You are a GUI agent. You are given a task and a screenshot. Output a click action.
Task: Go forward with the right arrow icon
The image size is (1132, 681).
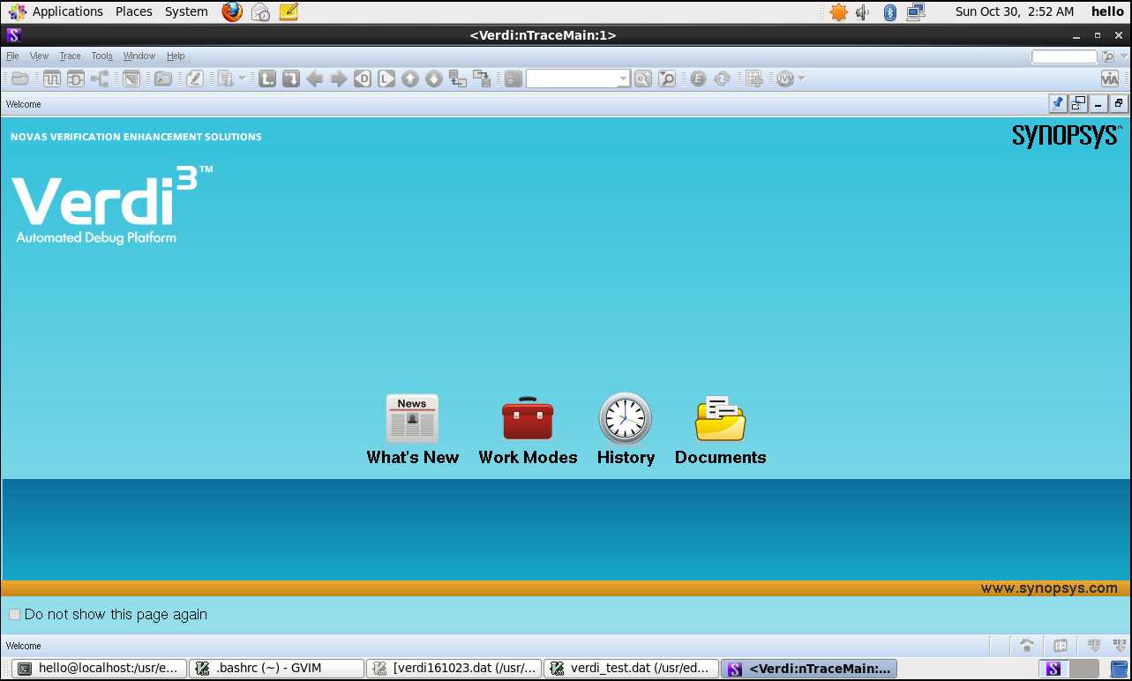coord(339,79)
